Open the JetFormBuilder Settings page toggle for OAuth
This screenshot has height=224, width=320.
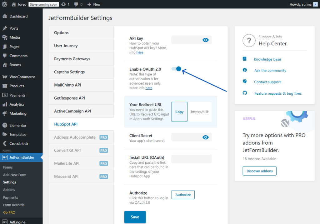pos(176,69)
